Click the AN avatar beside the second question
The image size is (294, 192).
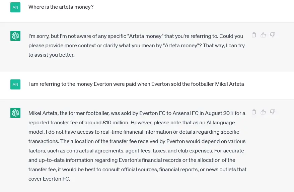tap(15, 84)
